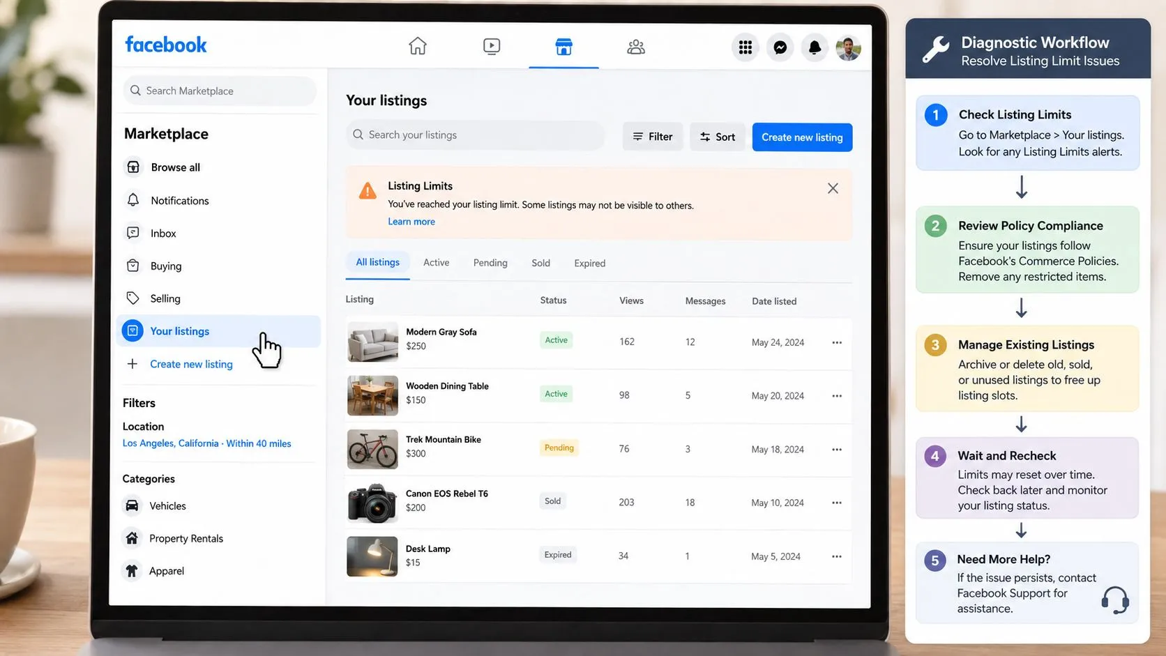Open options menu for Trek Mountain Bike

pos(837,450)
